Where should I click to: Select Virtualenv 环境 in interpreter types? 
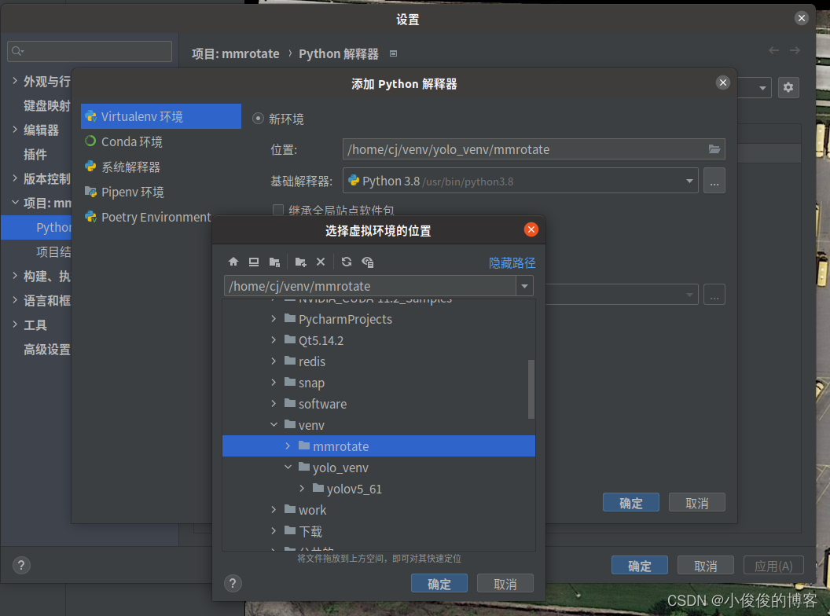pyautogui.click(x=161, y=116)
